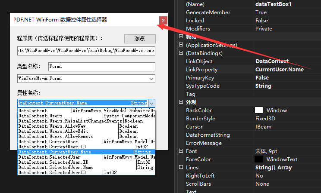Select DataContext.SelectedUser.Name entry
Viewport: 321px width, 193px height.
coord(86,168)
